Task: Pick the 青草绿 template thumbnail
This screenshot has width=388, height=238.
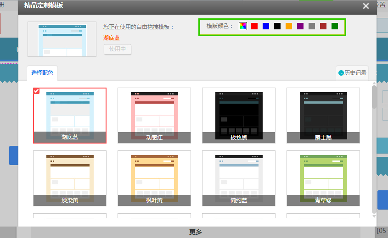Action: (323, 178)
